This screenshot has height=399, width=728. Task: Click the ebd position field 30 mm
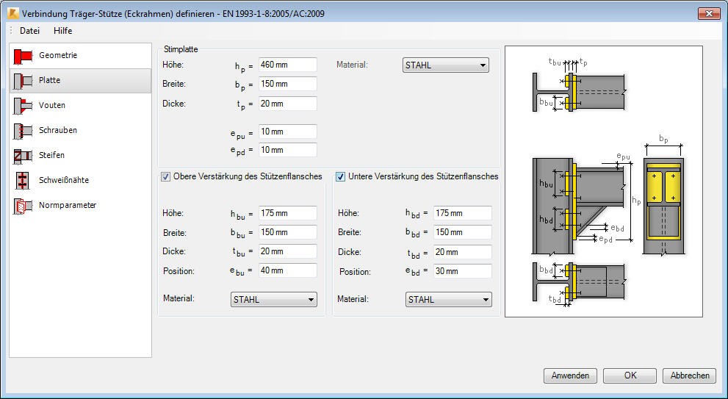[462, 271]
